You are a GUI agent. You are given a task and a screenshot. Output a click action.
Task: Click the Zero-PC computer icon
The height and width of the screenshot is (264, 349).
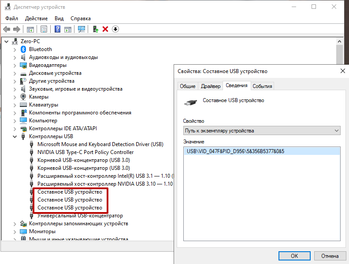(15, 41)
